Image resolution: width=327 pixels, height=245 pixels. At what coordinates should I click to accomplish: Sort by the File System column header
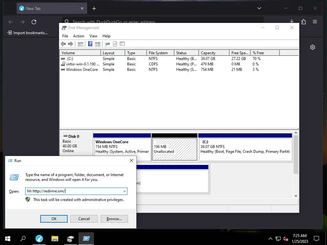click(x=160, y=53)
